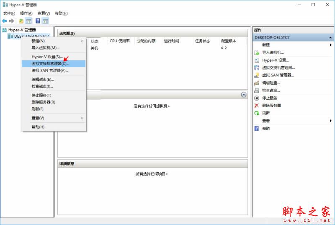Choose 停止服务(T) in context menu
The height and width of the screenshot is (225, 335).
(54, 95)
